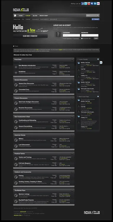
Task: Click the Law Enforcement forum icon
Action: pyautogui.click(x=16, y=146)
